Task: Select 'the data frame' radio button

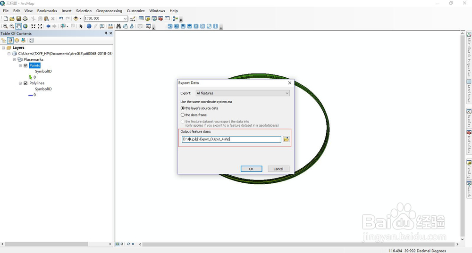Action: pos(182,115)
